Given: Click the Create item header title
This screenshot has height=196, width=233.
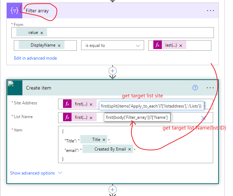Looking at the screenshot, I should [x=39, y=88].
